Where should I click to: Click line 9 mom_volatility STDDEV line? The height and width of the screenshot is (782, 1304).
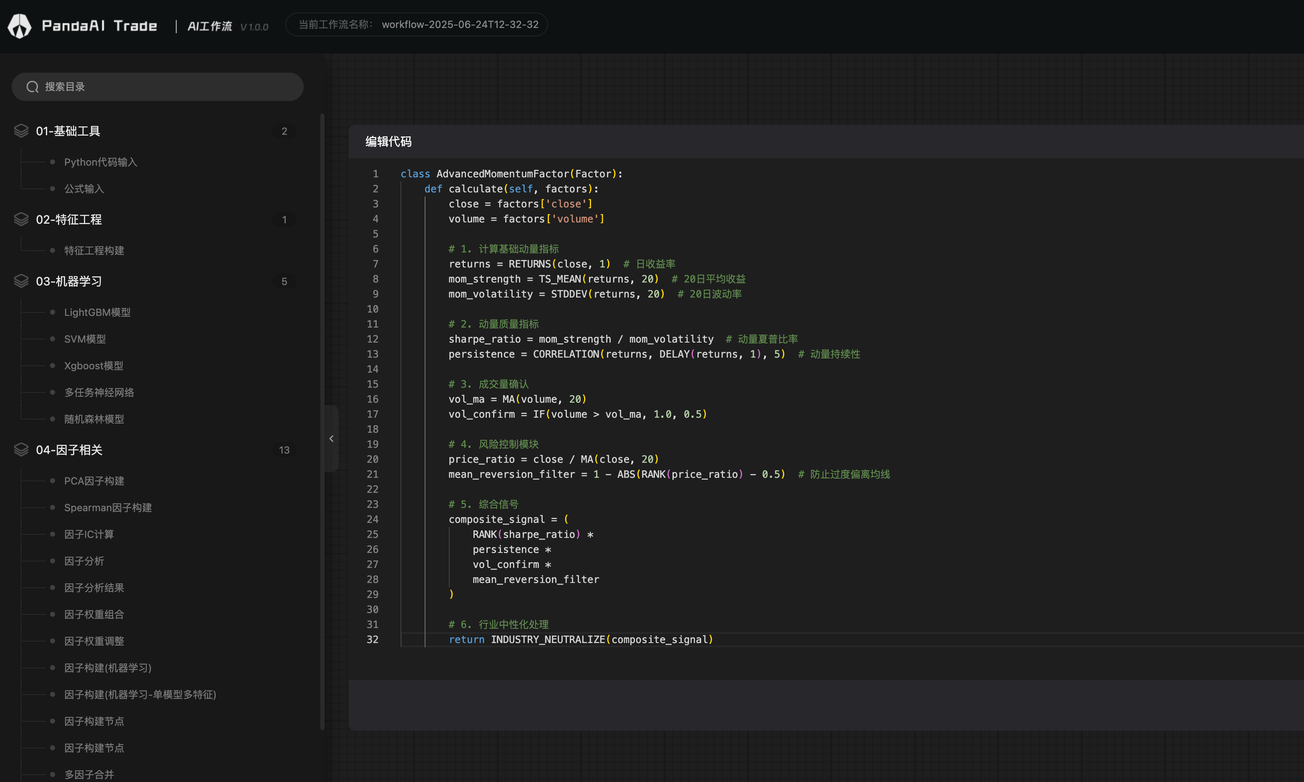(556, 293)
